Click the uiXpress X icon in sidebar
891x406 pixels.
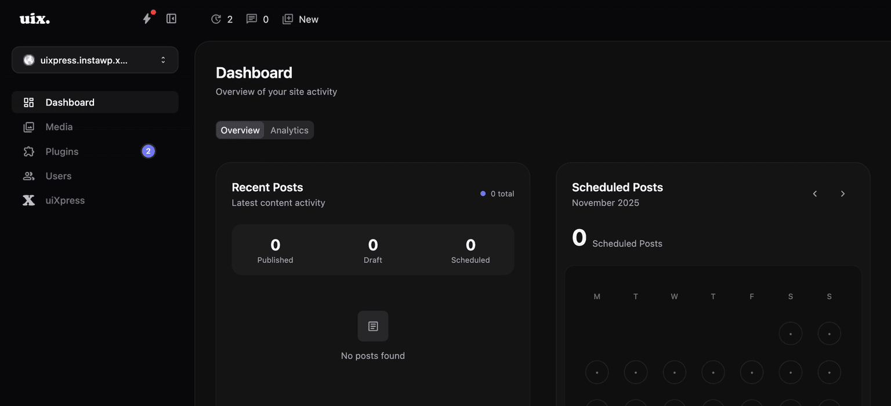(28, 200)
